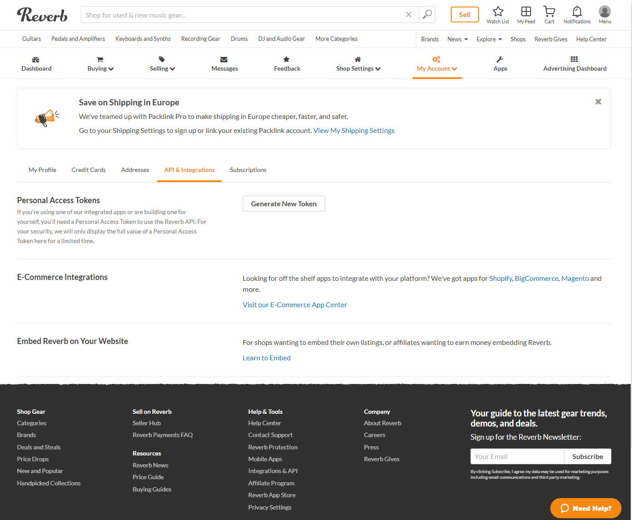The width and height of the screenshot is (632, 520).
Task: Open View My Shipping Settings link
Action: point(354,130)
